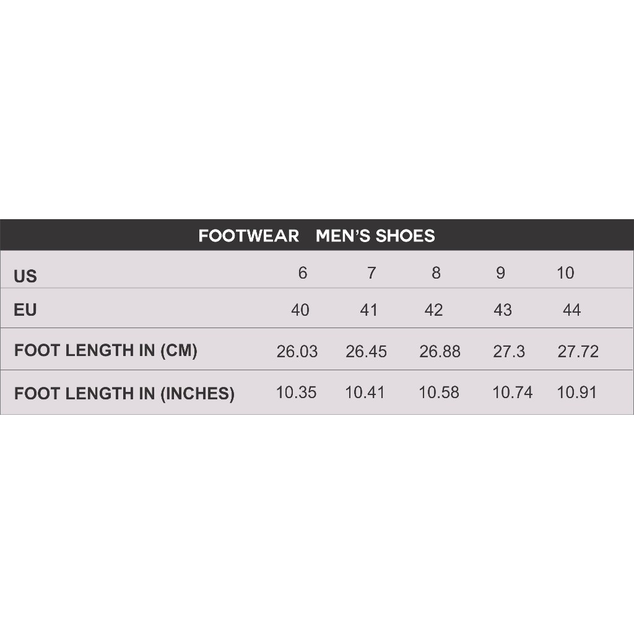
Task: Click US size 10 value
Action: [565, 273]
